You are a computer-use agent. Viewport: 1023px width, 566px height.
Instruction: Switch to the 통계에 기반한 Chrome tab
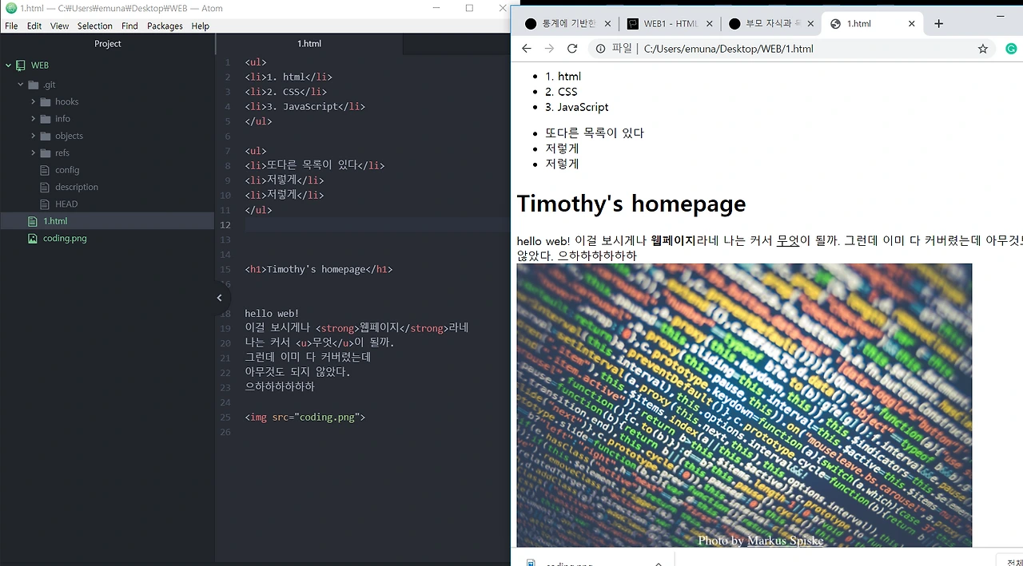point(567,24)
